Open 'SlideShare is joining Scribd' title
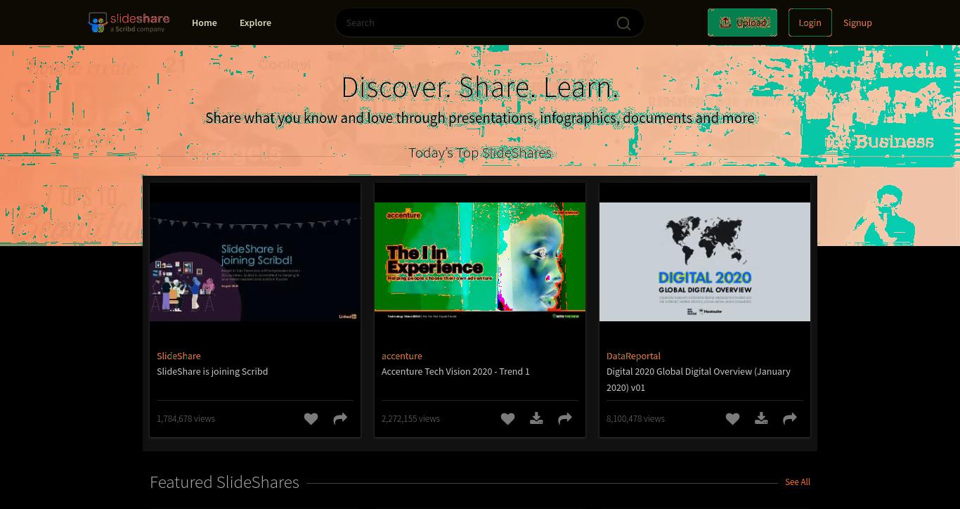960x509 pixels. point(212,371)
